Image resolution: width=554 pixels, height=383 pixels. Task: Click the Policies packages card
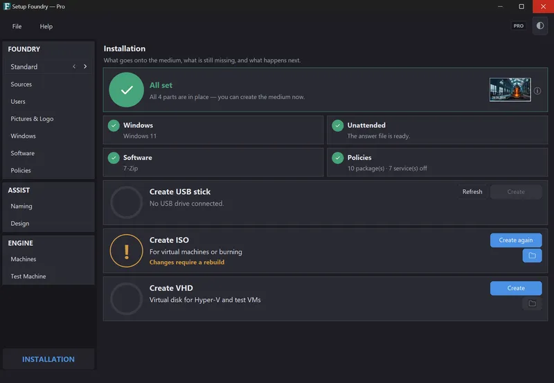click(438, 163)
